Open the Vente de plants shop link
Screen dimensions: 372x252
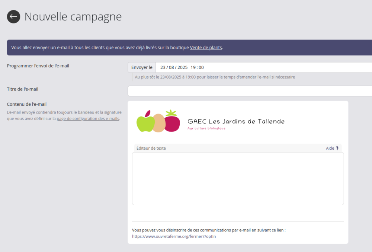206,47
